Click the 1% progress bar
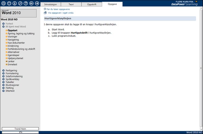The image size is (203, 134). click(20, 132)
